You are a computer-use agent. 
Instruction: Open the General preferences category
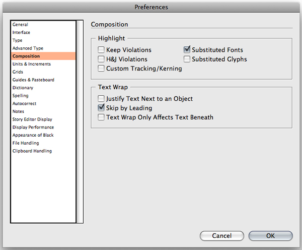43,25
